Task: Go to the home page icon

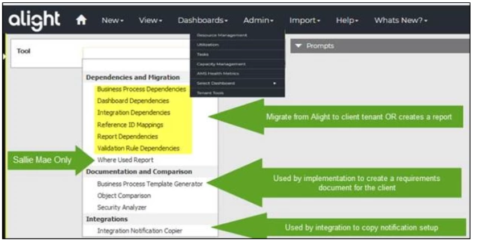Action: pyautogui.click(x=81, y=20)
